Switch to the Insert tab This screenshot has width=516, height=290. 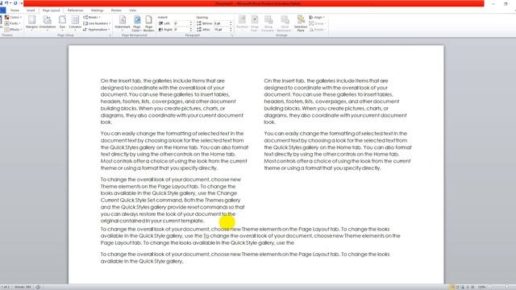[x=31, y=10]
